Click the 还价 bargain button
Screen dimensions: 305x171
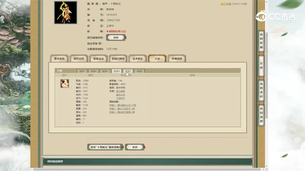tap(116, 38)
